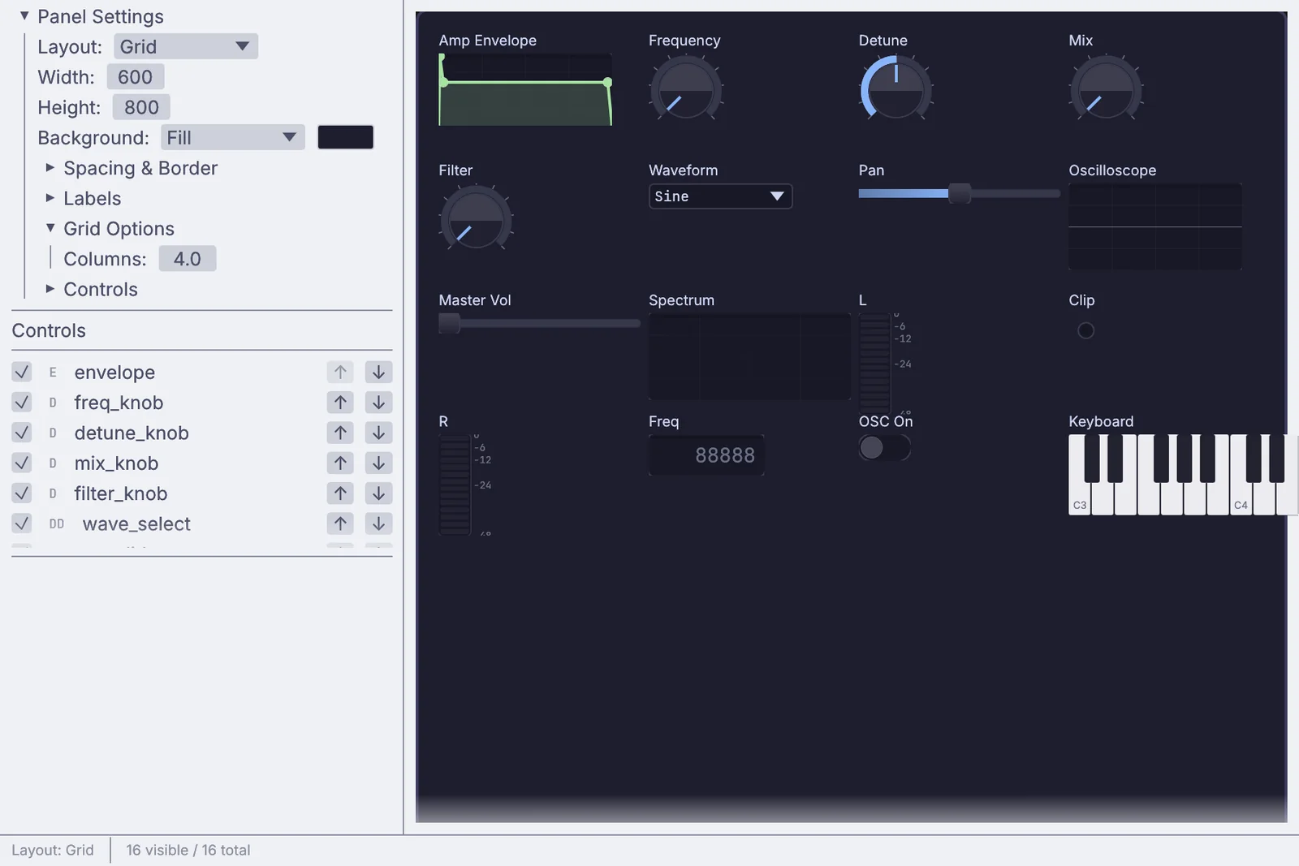1299x866 pixels.
Task: Click the Clip indicator LED
Action: tap(1085, 330)
